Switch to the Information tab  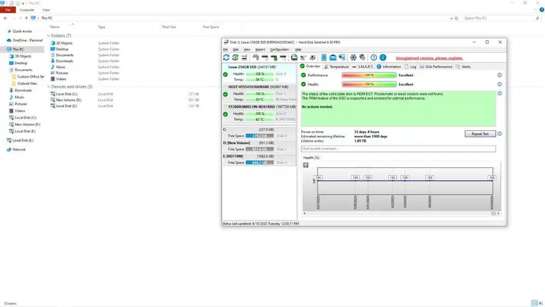pos(389,67)
